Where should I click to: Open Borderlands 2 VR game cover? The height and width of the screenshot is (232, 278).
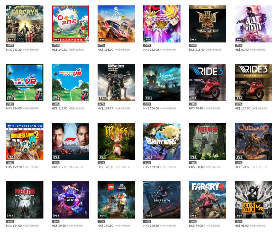pyautogui.click(x=25, y=141)
